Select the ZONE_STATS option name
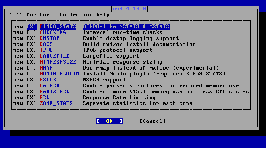The height and width of the screenshot is (148, 266). (x=56, y=104)
